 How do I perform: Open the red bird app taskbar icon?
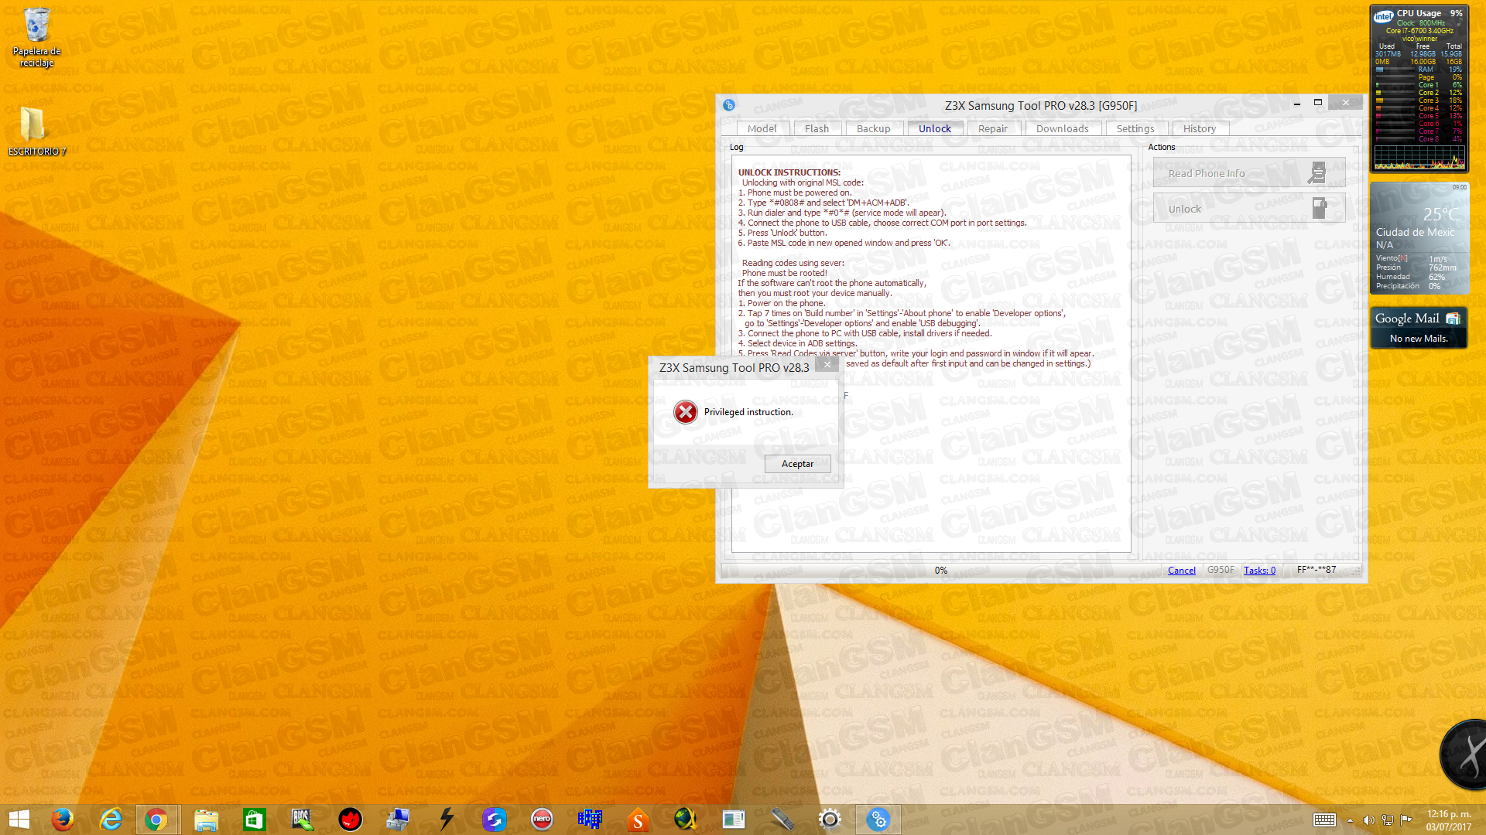pos(350,820)
